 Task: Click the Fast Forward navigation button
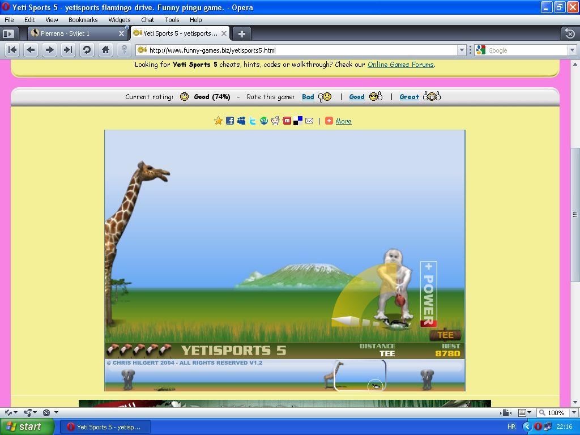68,50
